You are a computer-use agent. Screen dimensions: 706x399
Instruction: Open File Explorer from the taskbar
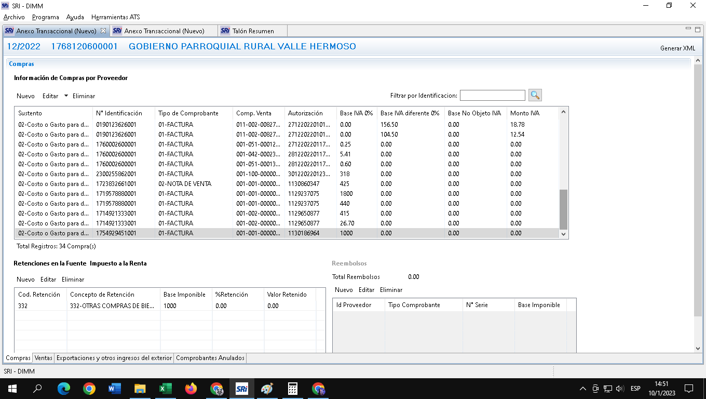(140, 389)
